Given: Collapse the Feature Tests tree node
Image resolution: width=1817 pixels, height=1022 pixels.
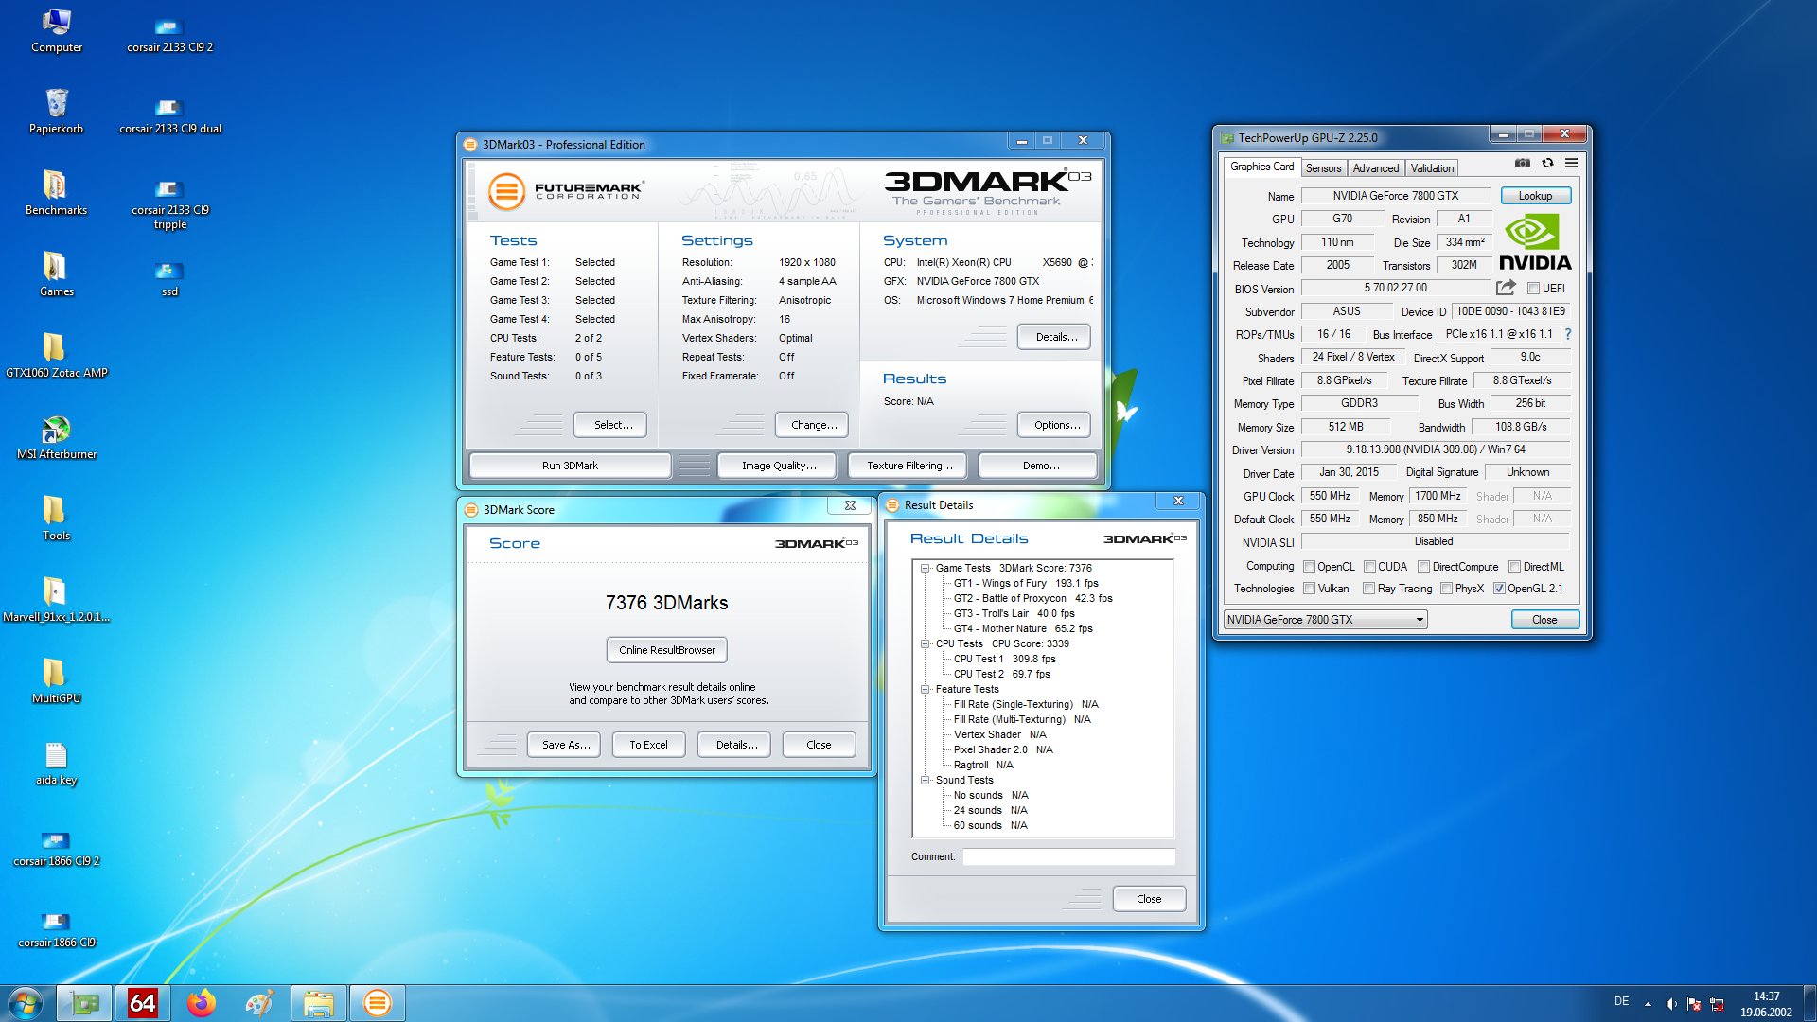Looking at the screenshot, I should coord(926,689).
